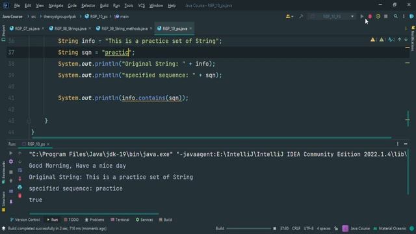The image size is (416, 234).
Task: Click Java Course breadcrumb
Action: click(x=12, y=16)
